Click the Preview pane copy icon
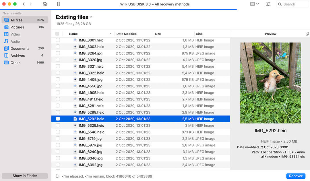310x181 pixels. [307, 34]
